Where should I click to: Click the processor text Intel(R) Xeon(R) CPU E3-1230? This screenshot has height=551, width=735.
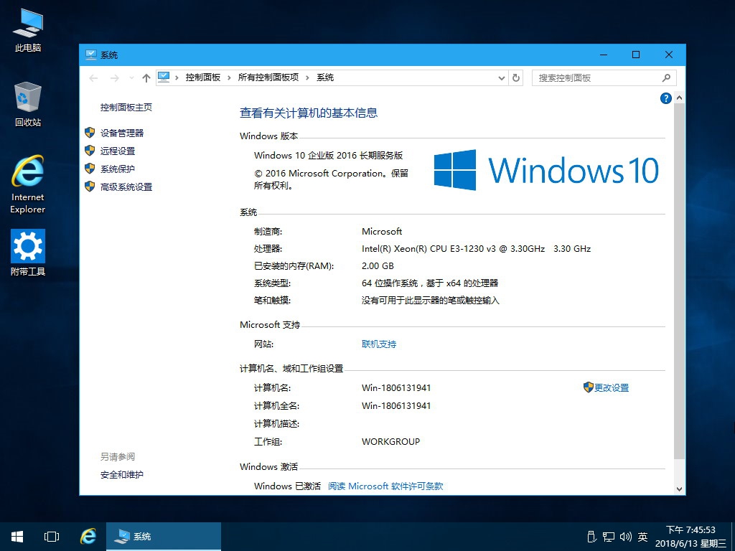[477, 249]
